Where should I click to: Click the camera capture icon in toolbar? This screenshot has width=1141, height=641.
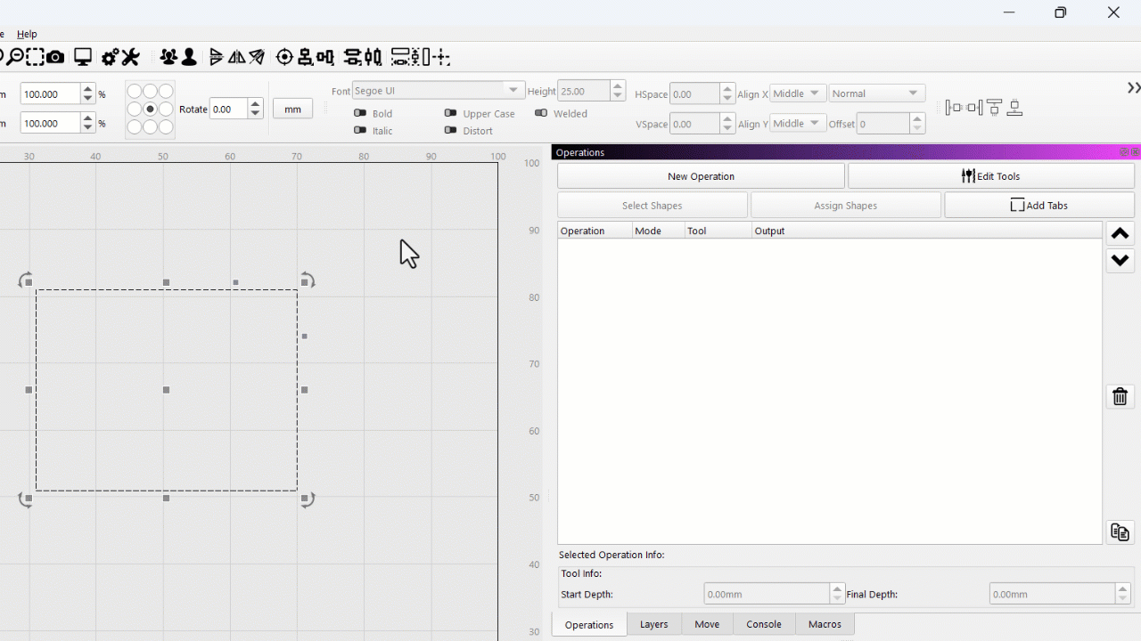pyautogui.click(x=55, y=58)
